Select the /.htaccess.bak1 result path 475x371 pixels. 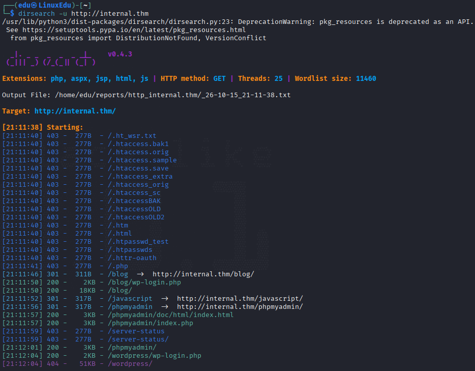coord(138,144)
